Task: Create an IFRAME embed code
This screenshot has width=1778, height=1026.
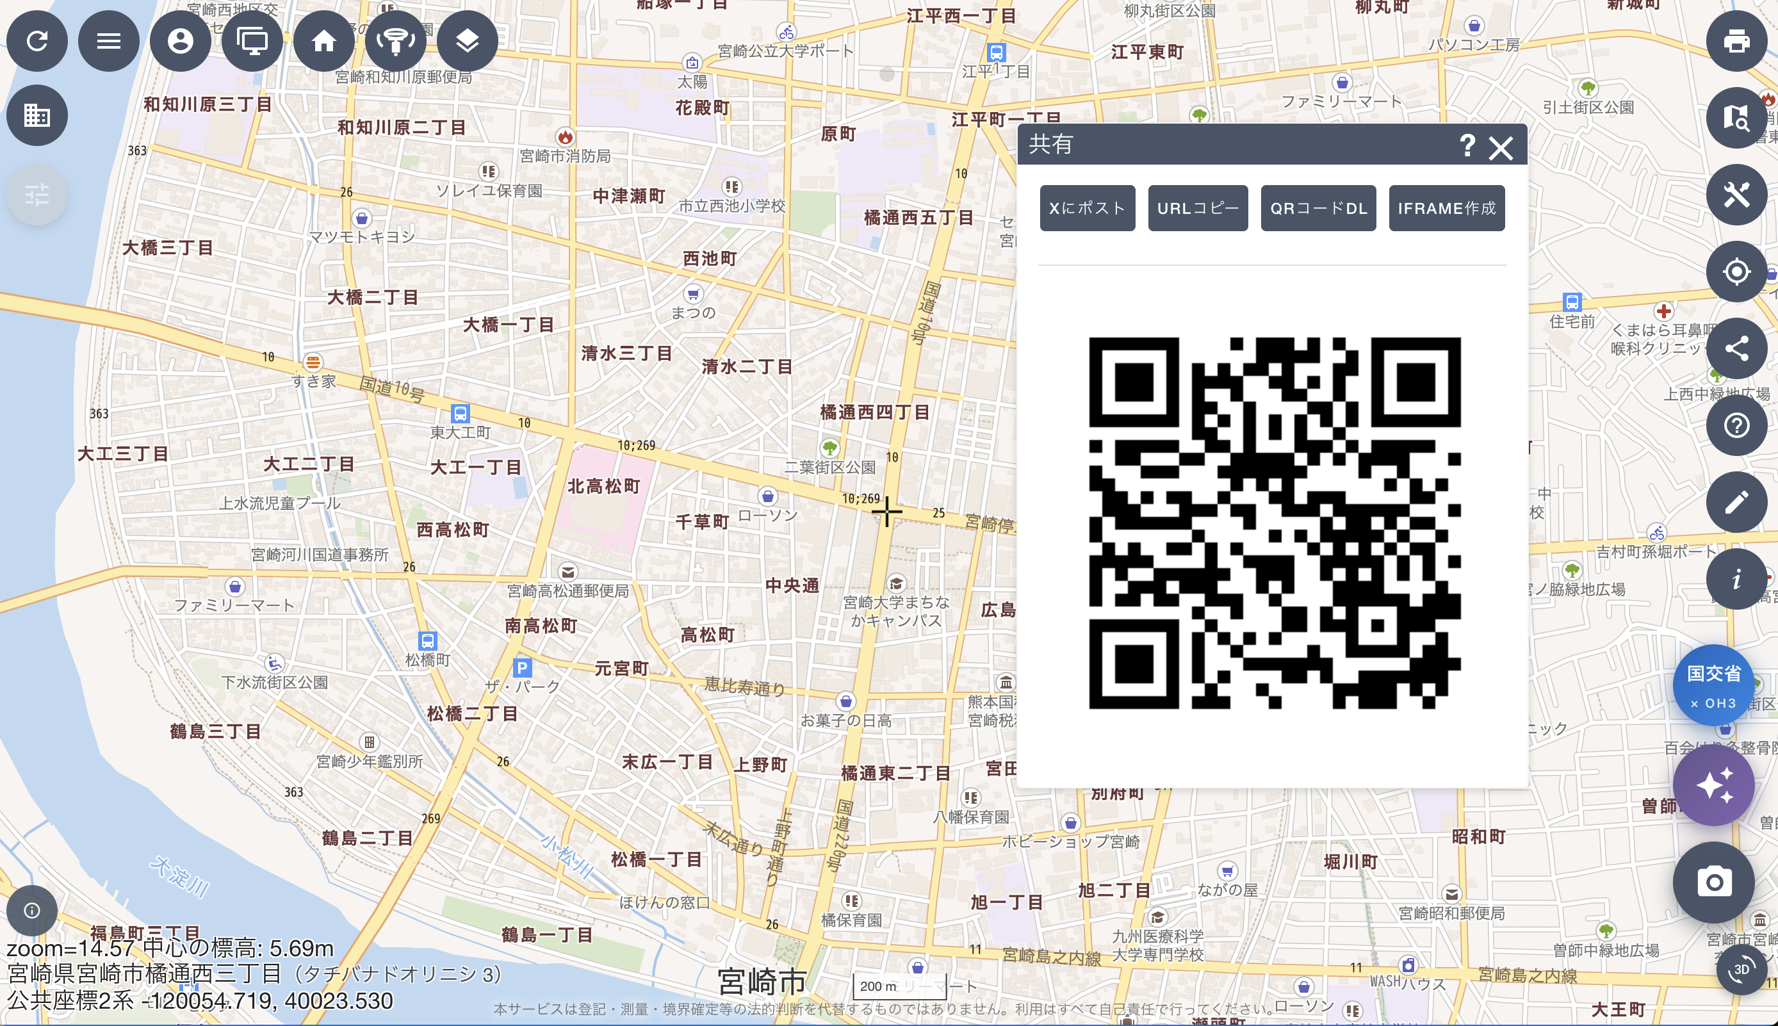Action: tap(1446, 209)
